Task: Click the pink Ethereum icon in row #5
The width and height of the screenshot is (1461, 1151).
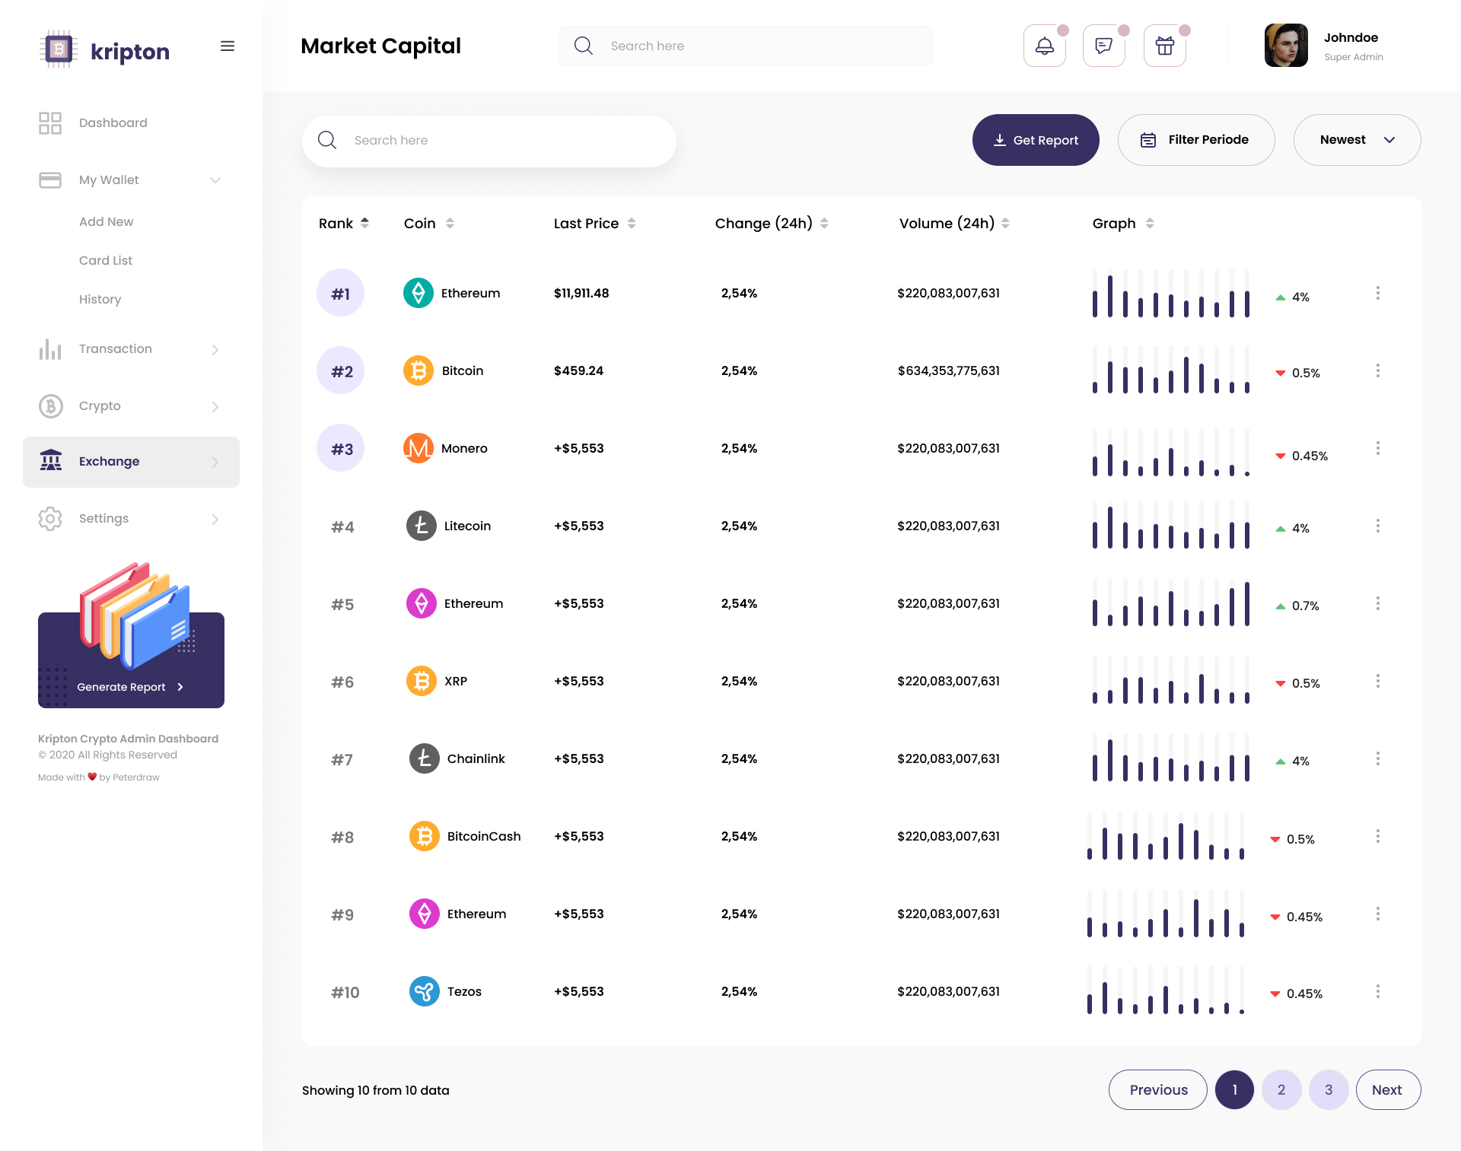Action: (x=422, y=604)
